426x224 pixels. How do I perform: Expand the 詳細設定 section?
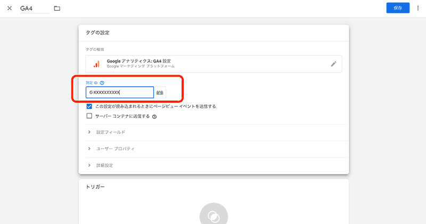217,165
